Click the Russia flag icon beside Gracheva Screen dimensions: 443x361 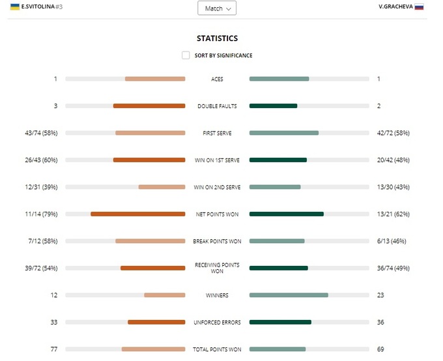click(419, 7)
